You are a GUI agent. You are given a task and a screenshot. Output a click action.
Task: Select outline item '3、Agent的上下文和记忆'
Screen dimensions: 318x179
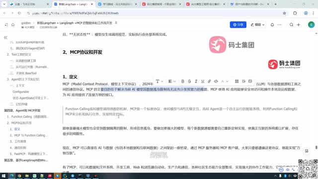click(23, 80)
